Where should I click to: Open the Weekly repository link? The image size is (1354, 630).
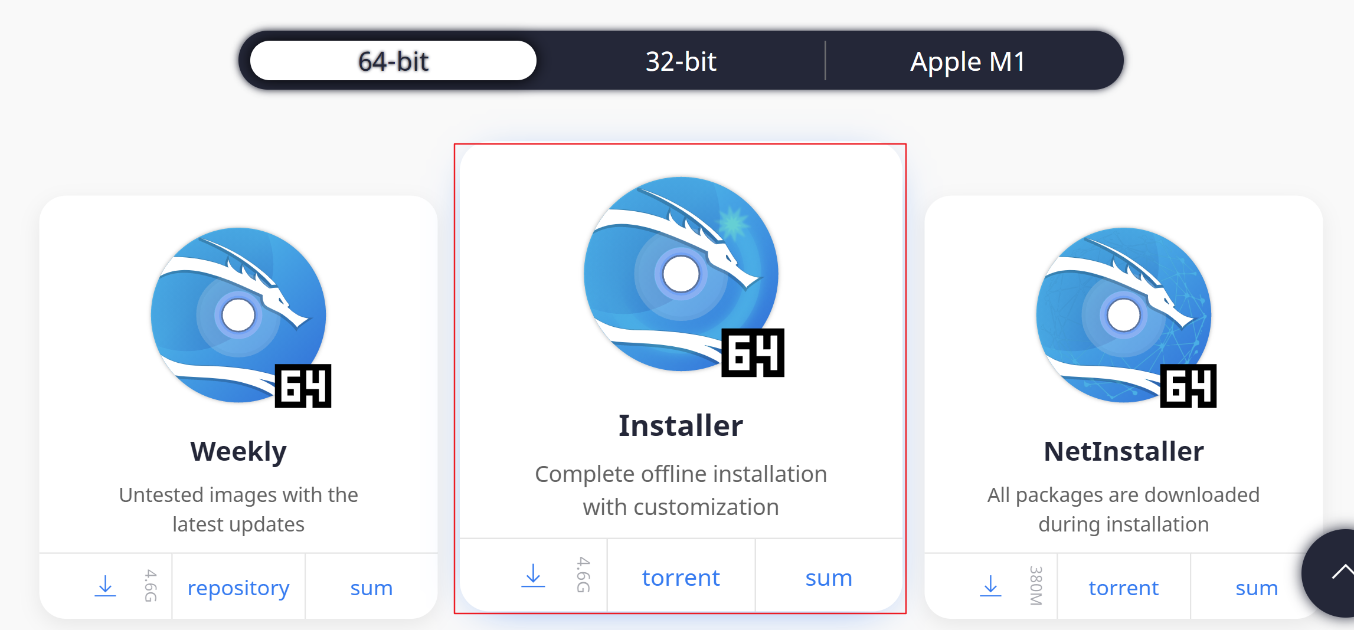(238, 588)
